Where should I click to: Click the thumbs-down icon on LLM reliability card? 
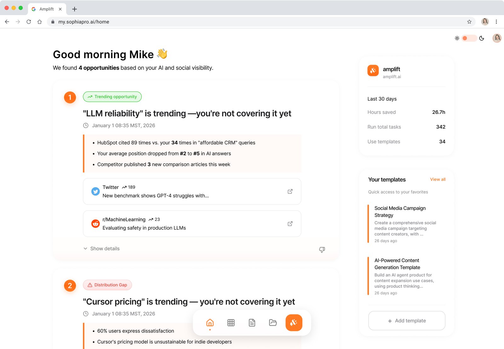click(322, 250)
